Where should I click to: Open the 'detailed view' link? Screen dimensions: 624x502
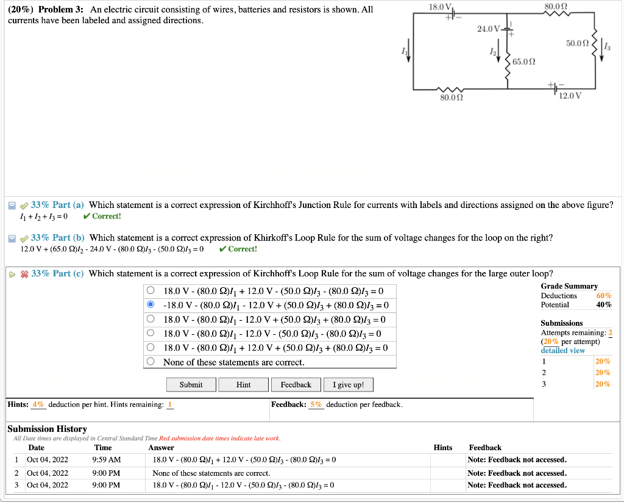(x=562, y=350)
